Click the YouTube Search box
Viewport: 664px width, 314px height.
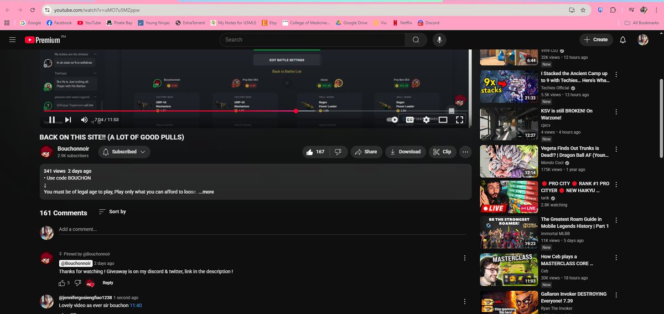click(312, 40)
